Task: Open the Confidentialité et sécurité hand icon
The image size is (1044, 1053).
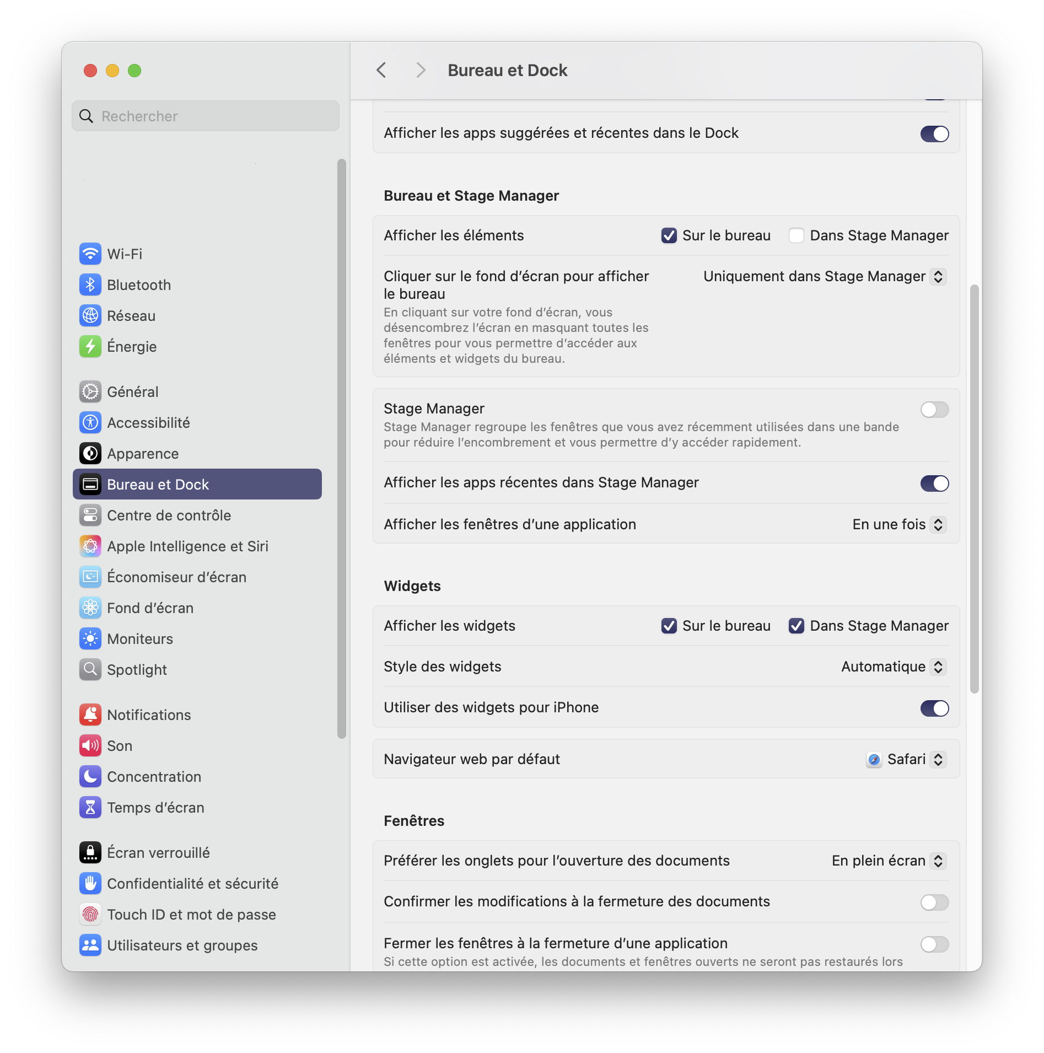Action: coord(90,884)
